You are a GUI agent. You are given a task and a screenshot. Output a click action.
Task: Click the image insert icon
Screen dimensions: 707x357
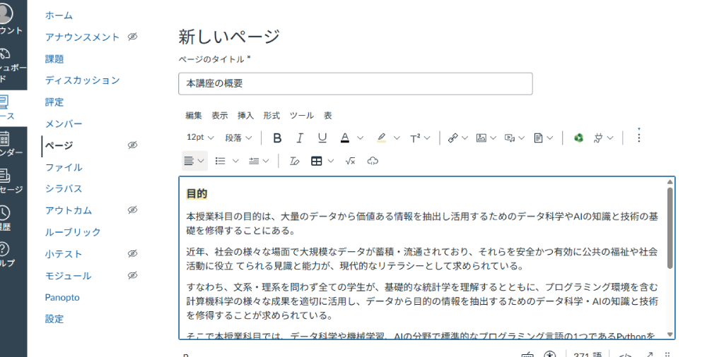coord(481,138)
